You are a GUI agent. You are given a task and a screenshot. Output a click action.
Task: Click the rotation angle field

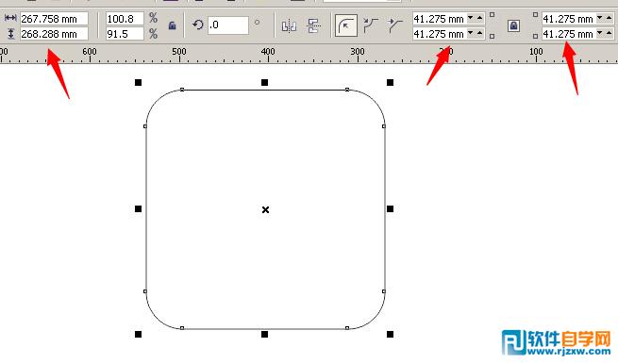pos(228,25)
